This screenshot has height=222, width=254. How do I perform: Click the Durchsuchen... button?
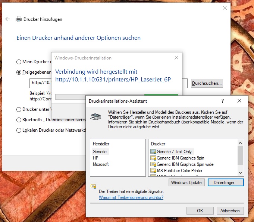click(207, 83)
